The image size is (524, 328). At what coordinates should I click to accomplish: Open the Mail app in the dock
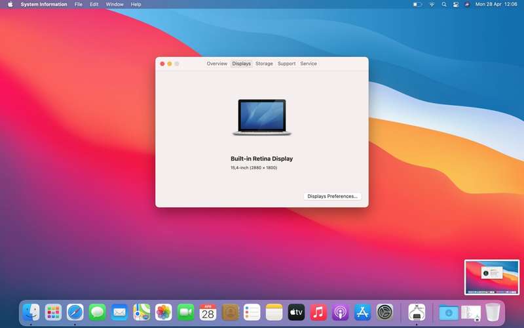coord(119,312)
